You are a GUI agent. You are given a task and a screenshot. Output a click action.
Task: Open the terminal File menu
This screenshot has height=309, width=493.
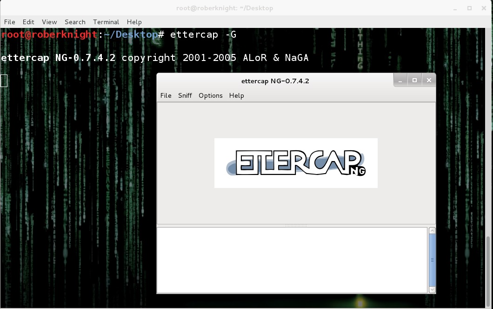[9, 22]
